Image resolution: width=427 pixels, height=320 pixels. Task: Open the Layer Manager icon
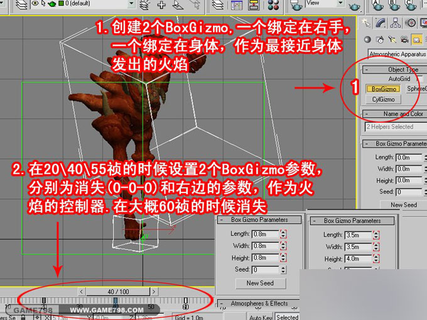pyautogui.click(x=21, y=4)
